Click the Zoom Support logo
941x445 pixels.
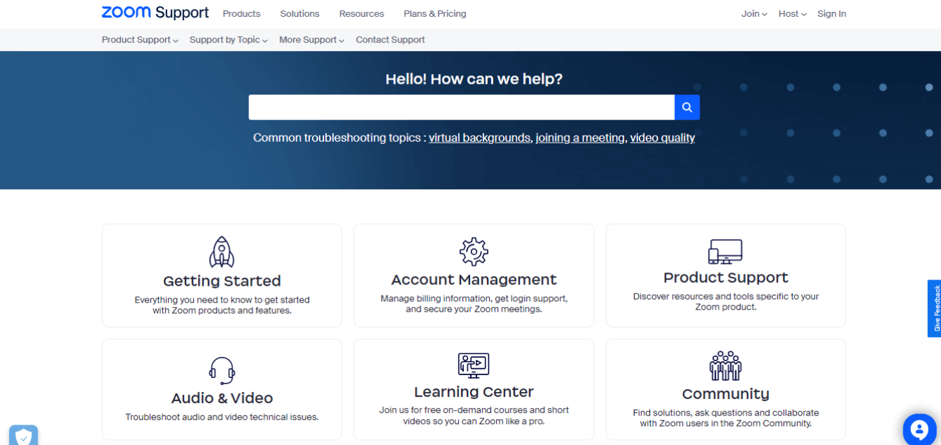click(155, 13)
